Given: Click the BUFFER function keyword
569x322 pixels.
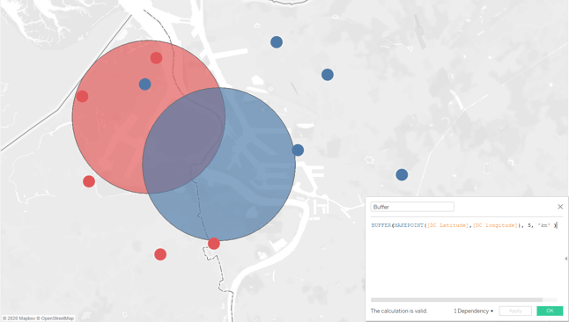Looking at the screenshot, I should coord(381,225).
